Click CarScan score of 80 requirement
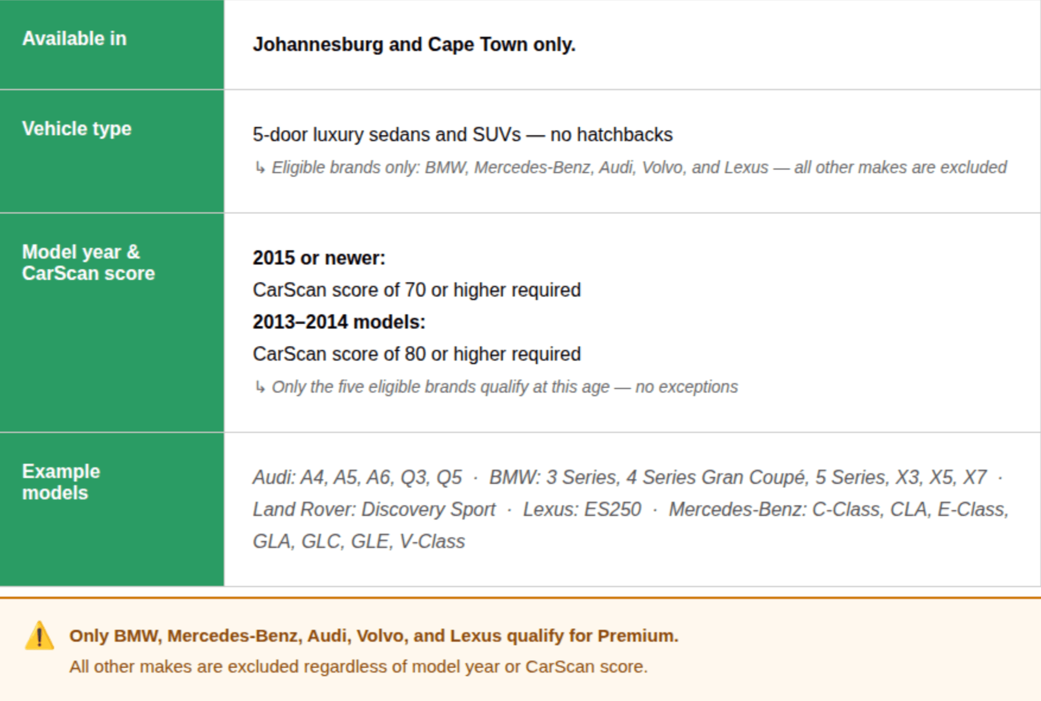Screen dimensions: 1041x701 [417, 354]
